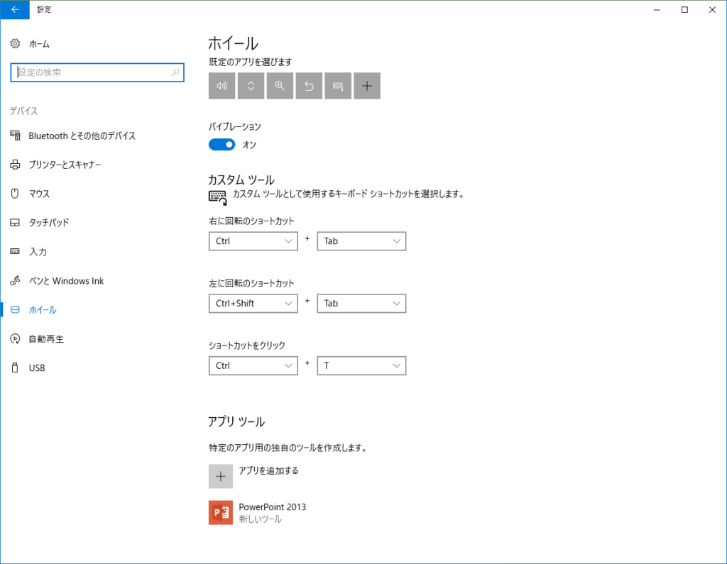Select the zoom magnifier wheel tool

[x=280, y=86]
